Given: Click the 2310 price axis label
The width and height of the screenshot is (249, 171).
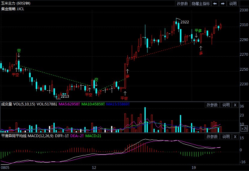Looking at the screenshot, I should pyautogui.click(x=244, y=25).
